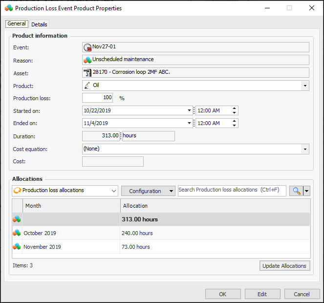Image resolution: width=324 pixels, height=303 pixels.
Task: Open the Configuration menu button
Action: (x=148, y=191)
